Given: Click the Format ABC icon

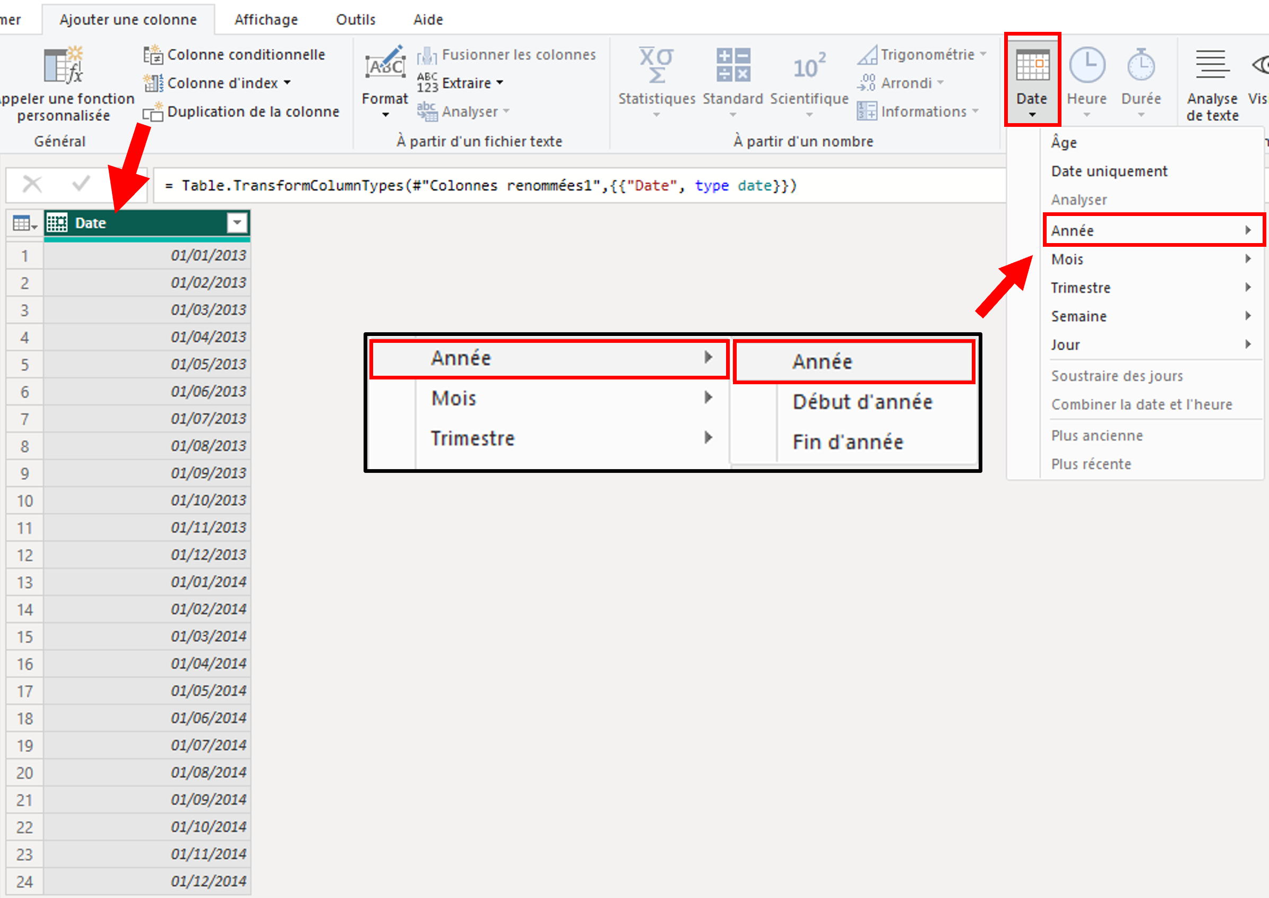Looking at the screenshot, I should point(385,66).
